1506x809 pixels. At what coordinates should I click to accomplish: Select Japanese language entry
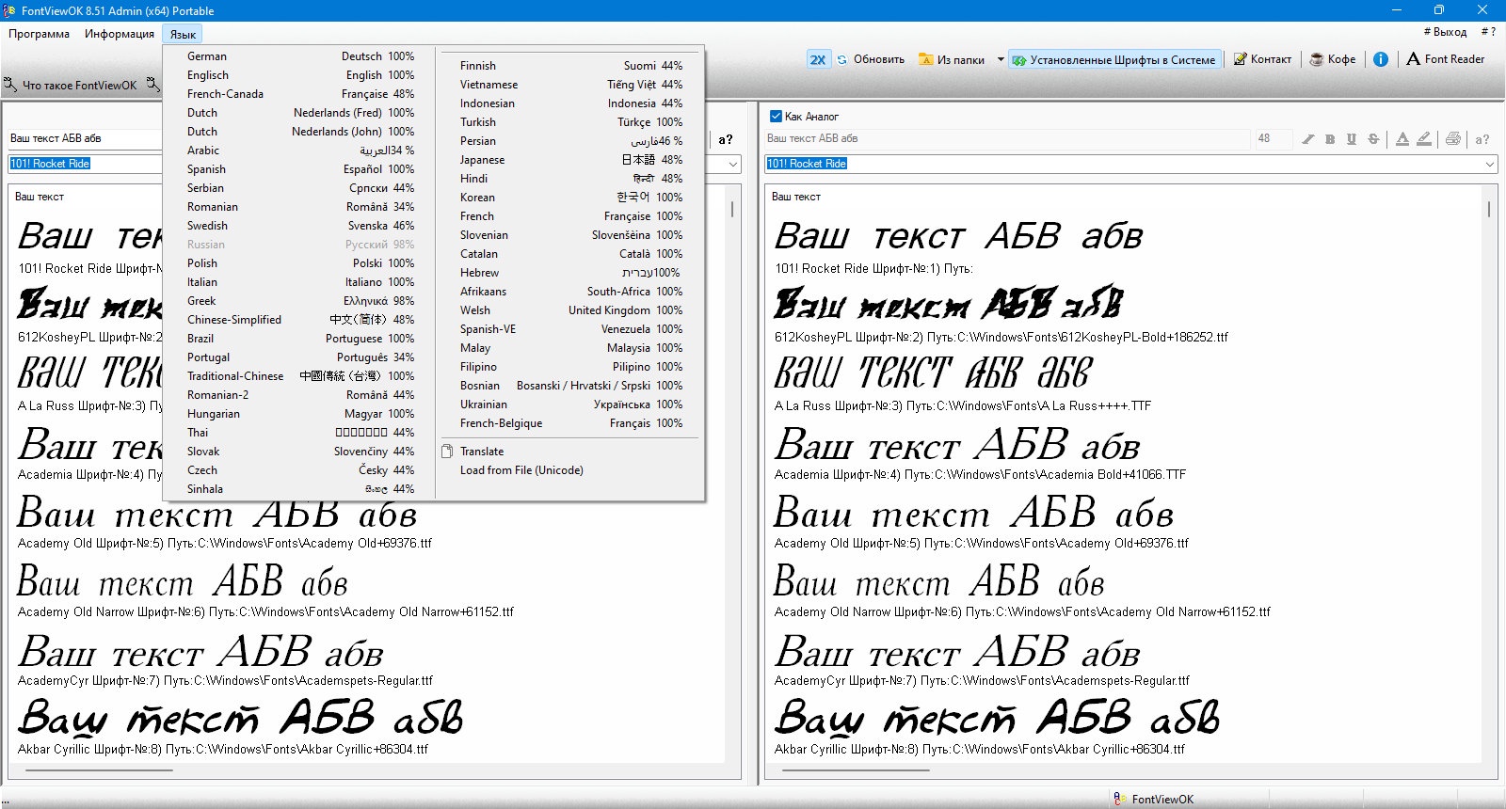click(x=569, y=160)
